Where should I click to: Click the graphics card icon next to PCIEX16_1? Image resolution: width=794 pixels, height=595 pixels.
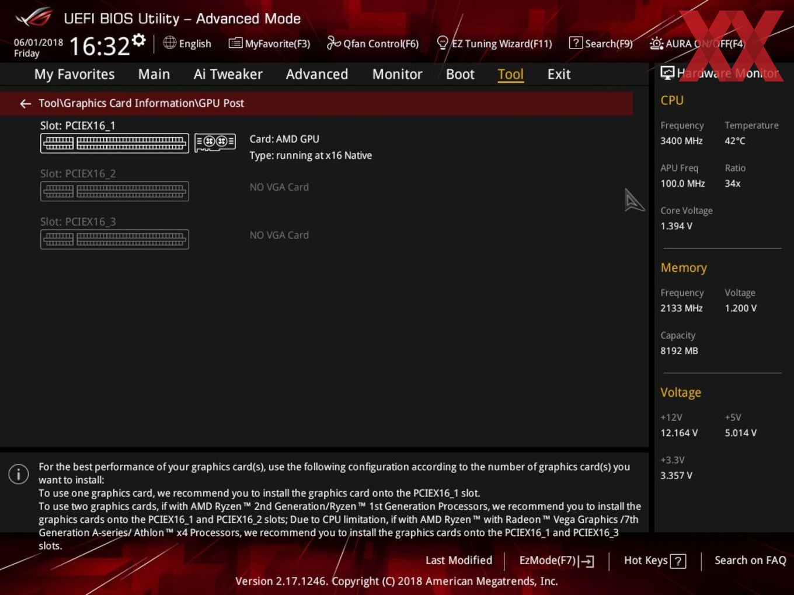click(x=215, y=142)
